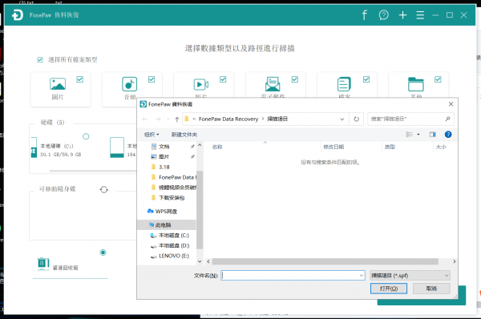The image size is (481, 319).
Task: Uncheck the others type checkbox
Action: [x=438, y=79]
